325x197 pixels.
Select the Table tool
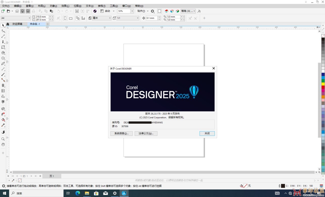(x=3, y=91)
